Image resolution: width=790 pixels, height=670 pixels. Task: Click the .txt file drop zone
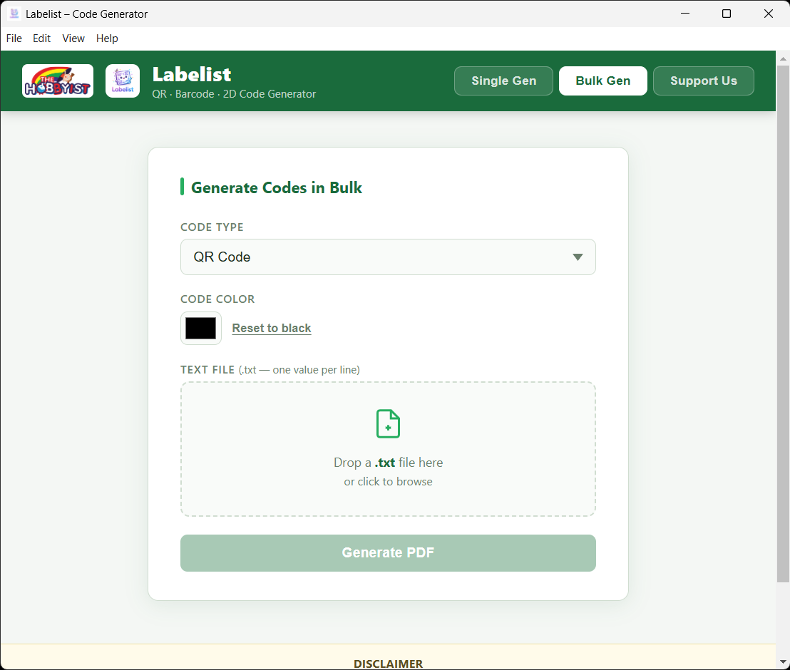[x=388, y=449]
